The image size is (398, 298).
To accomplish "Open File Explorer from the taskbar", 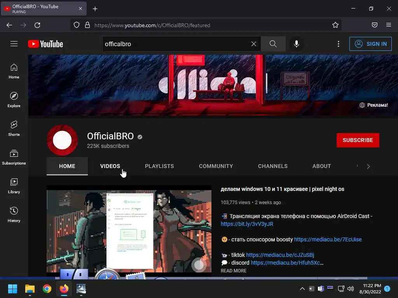I will tap(30, 289).
